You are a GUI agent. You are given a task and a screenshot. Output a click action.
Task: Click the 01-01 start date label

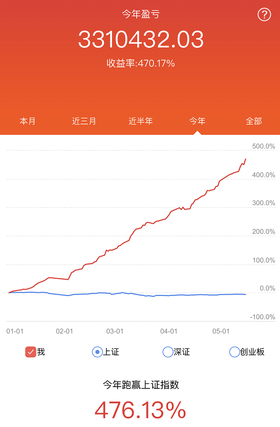point(15,331)
